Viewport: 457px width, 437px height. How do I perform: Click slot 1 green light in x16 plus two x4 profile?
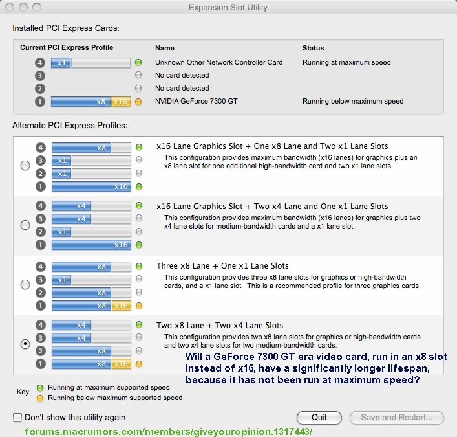(x=139, y=245)
